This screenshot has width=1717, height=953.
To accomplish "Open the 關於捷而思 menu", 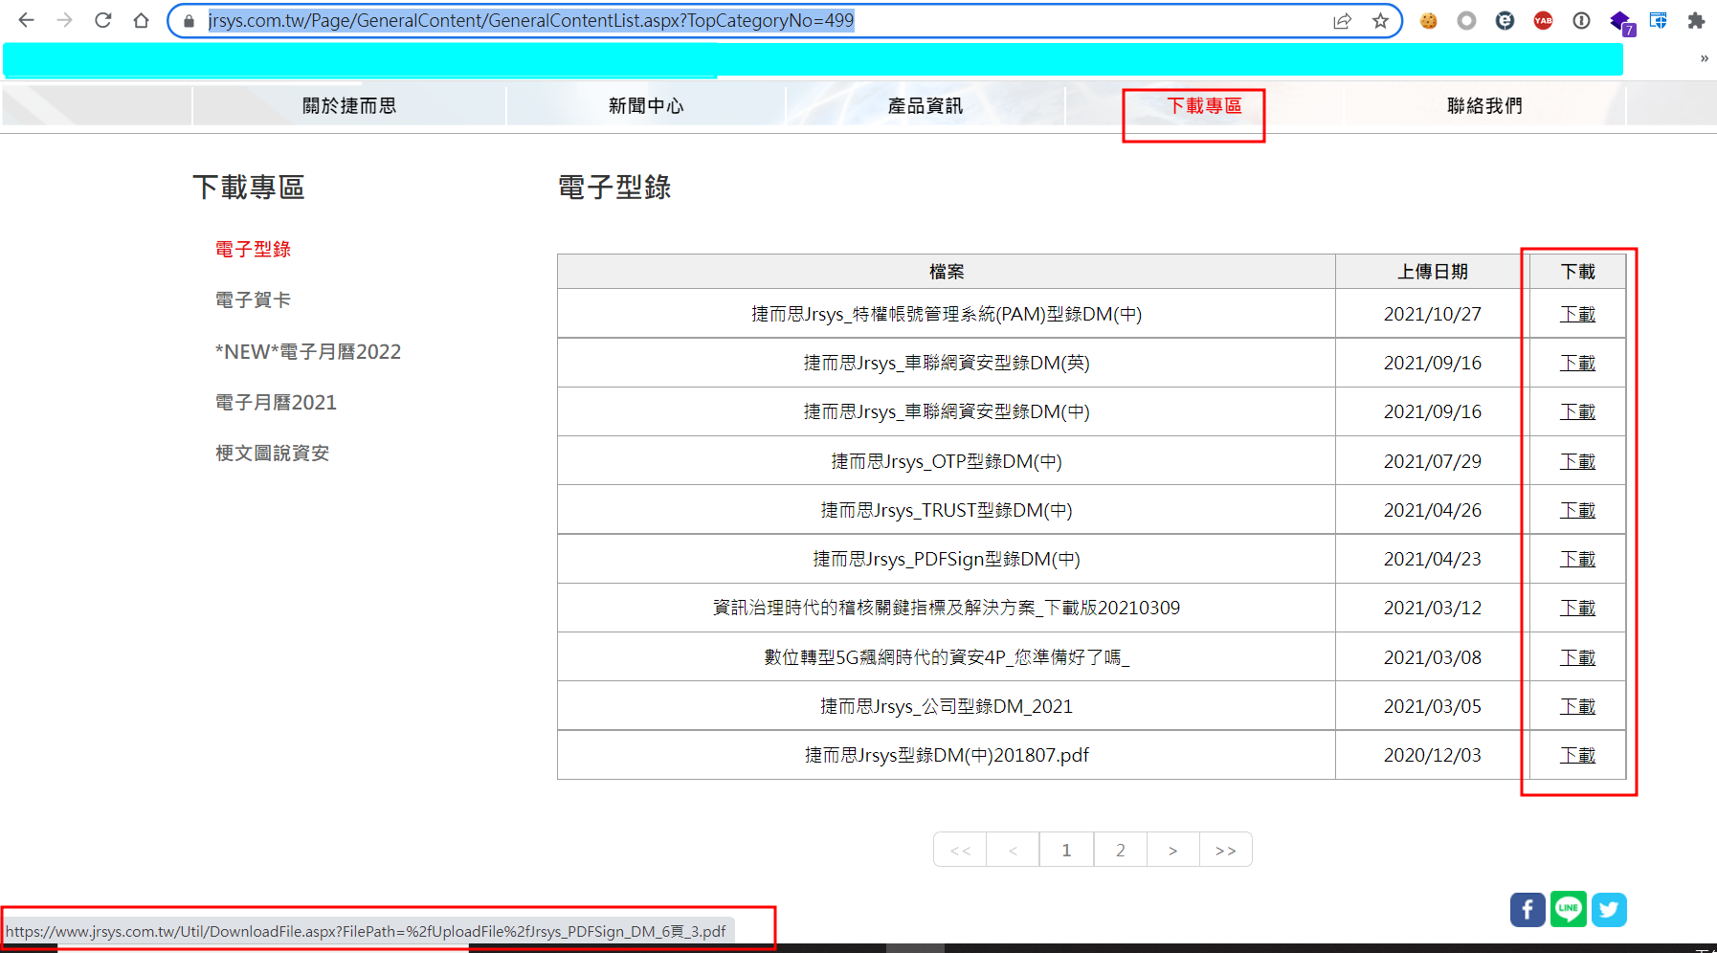I will 349,105.
